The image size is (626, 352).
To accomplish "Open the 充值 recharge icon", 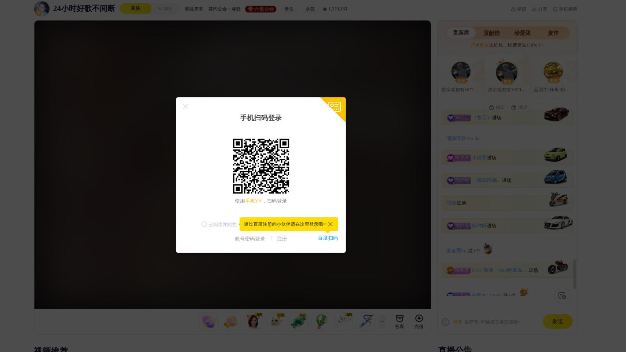I will [419, 322].
